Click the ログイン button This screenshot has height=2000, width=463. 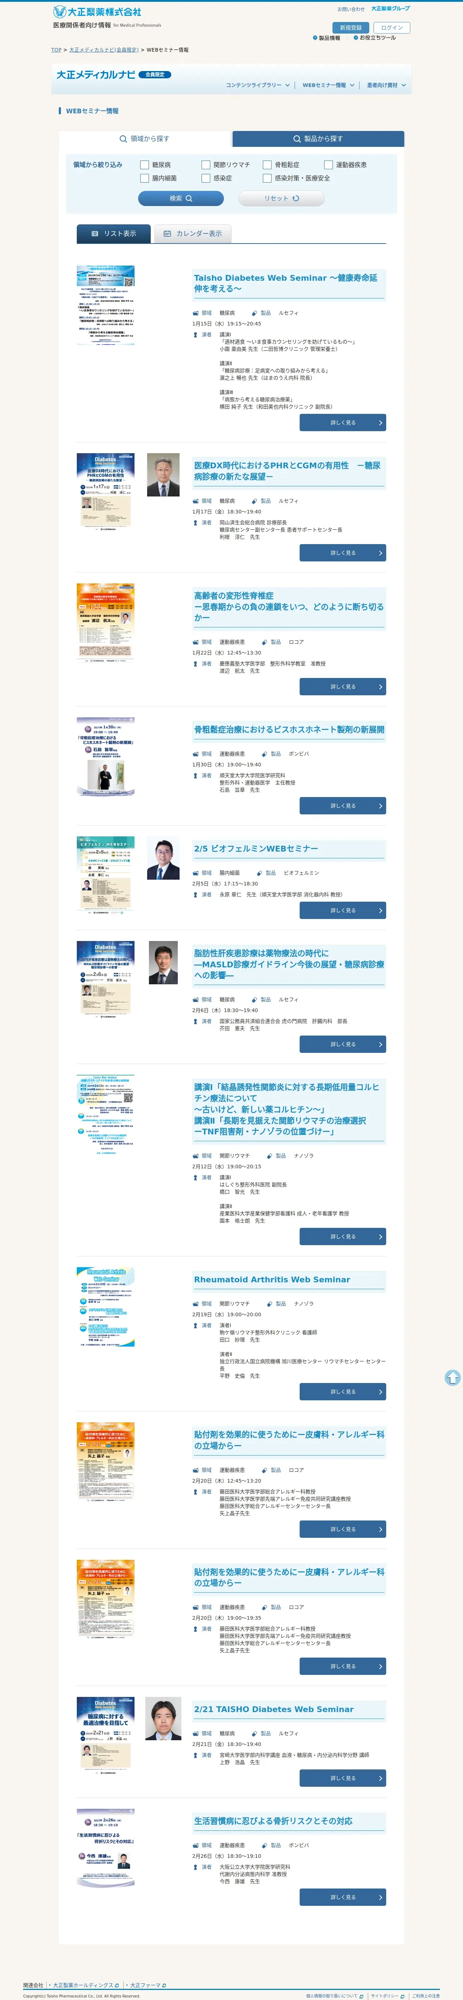[x=392, y=27]
